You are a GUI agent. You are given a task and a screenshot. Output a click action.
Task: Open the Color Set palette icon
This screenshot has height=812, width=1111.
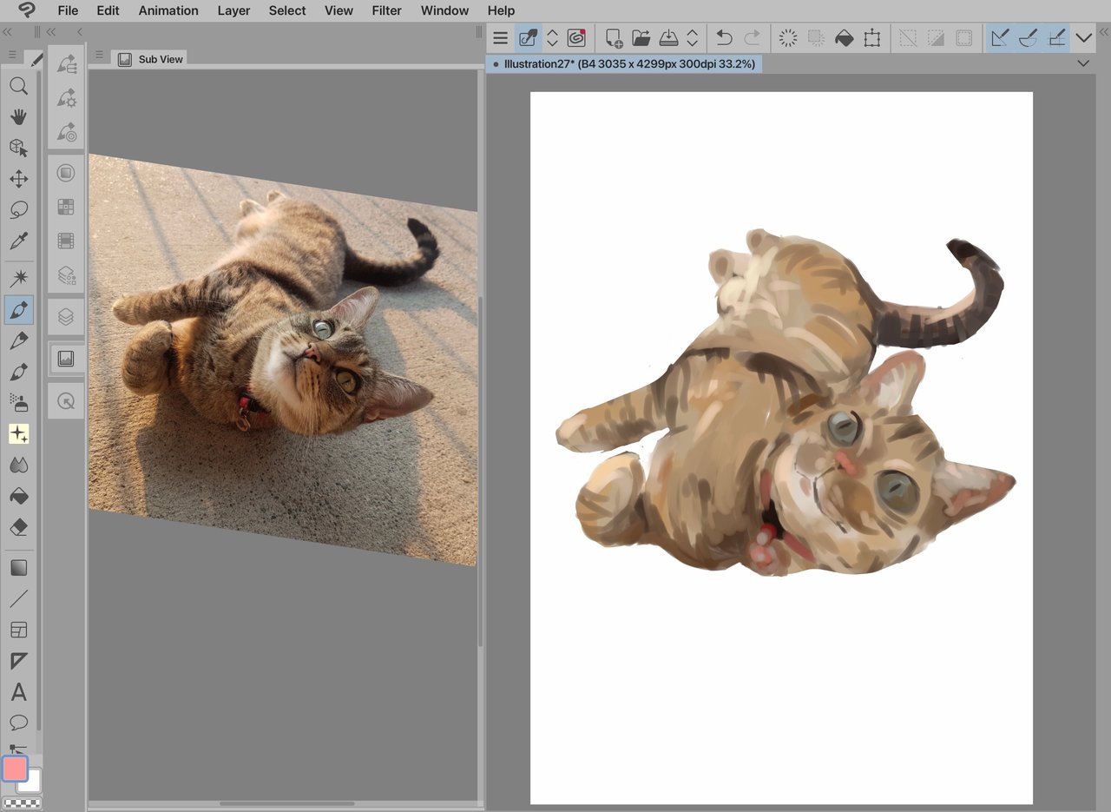(66, 207)
